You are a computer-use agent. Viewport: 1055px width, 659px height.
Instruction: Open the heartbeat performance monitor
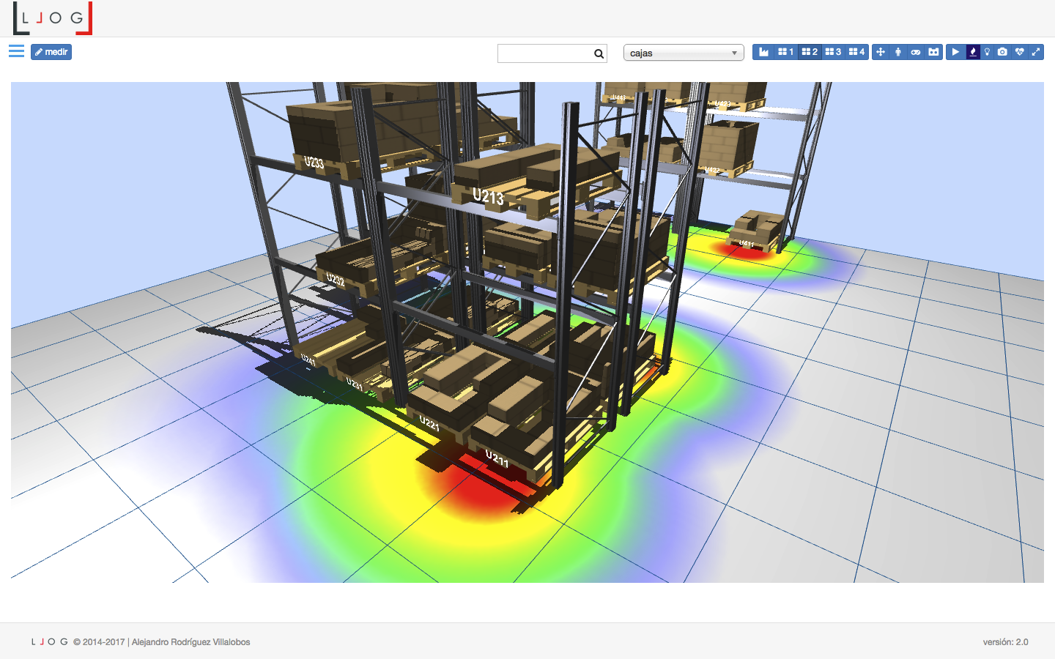(x=1019, y=52)
